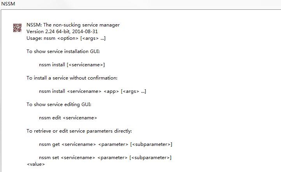Click the NSSM application icon in the dialog

18,28
